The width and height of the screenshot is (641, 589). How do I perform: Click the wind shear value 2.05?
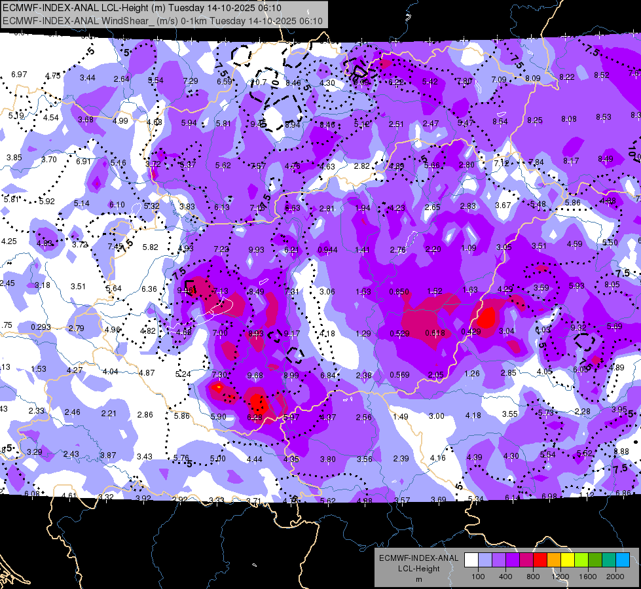(436, 375)
